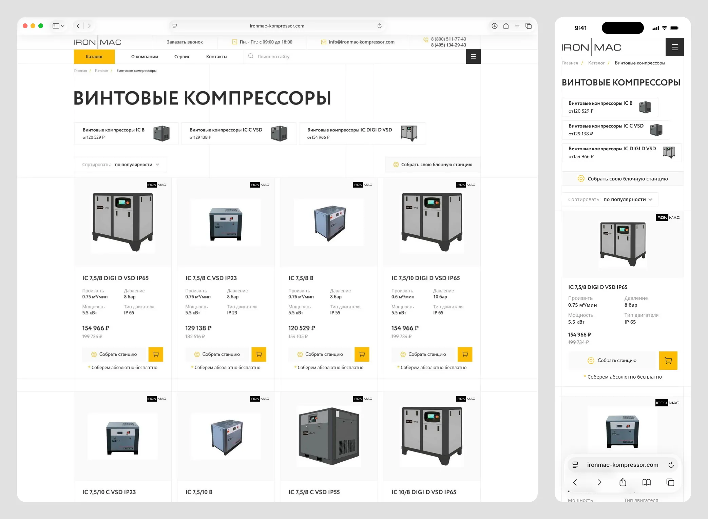The width and height of the screenshot is (708, 519).
Task: Tap mobile yellow cart button
Action: pos(668,361)
